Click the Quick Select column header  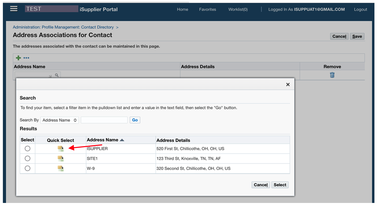point(60,140)
